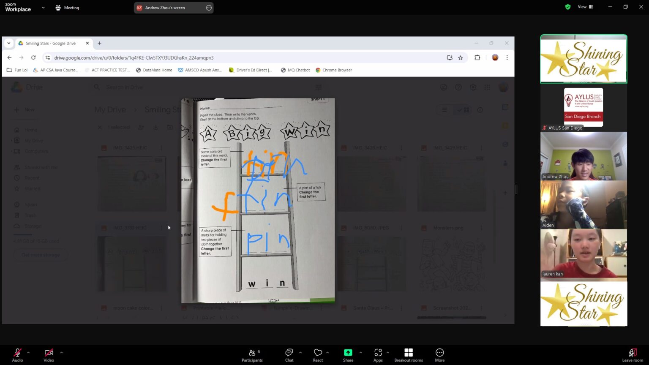The width and height of the screenshot is (649, 365).
Task: Open Chrome profile avatar
Action: [495, 57]
